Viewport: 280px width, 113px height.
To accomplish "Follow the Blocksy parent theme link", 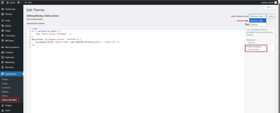I will point(249,35).
